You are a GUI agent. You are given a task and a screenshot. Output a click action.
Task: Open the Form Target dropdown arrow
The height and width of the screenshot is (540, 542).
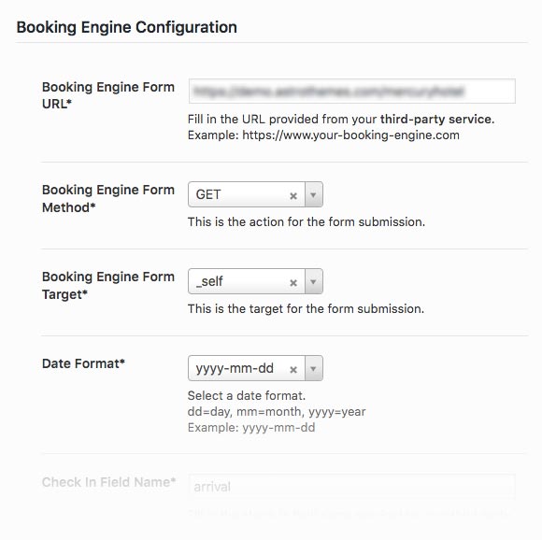pos(313,281)
